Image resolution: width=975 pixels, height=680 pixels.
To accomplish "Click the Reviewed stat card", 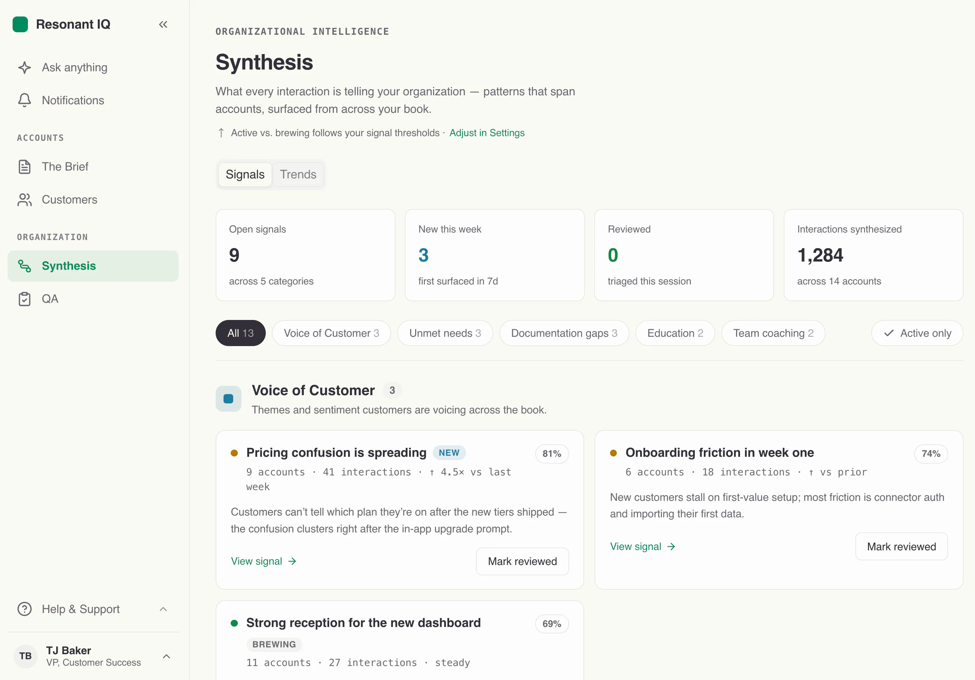I will pos(684,255).
